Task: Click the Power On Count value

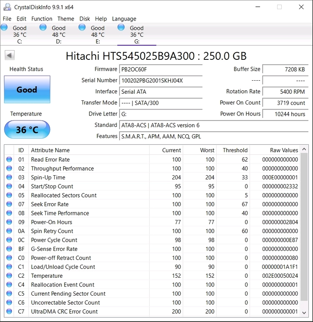Action: tap(285, 103)
